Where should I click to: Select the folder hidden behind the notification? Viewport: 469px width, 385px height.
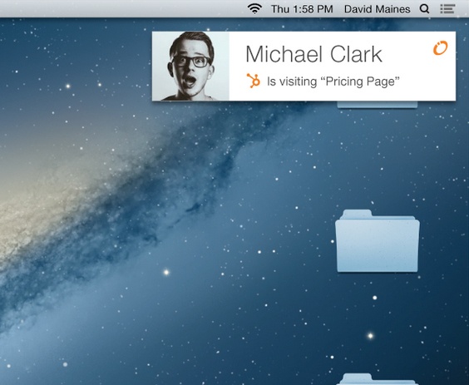point(378,105)
